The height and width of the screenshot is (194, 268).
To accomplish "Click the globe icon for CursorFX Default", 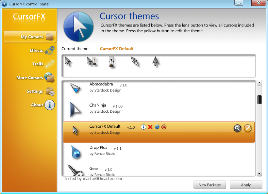I will coord(157,127).
